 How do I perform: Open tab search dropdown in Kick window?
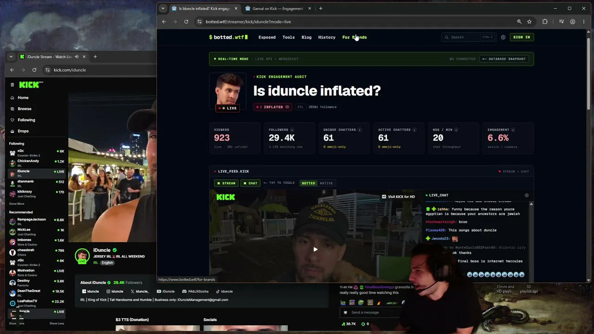coord(11,57)
